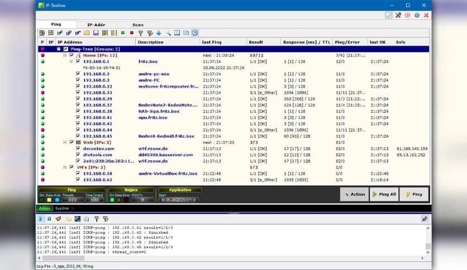Viewport: 467px width, 270px height.
Task: Click the blue info icon at top right
Action: coord(417,15)
